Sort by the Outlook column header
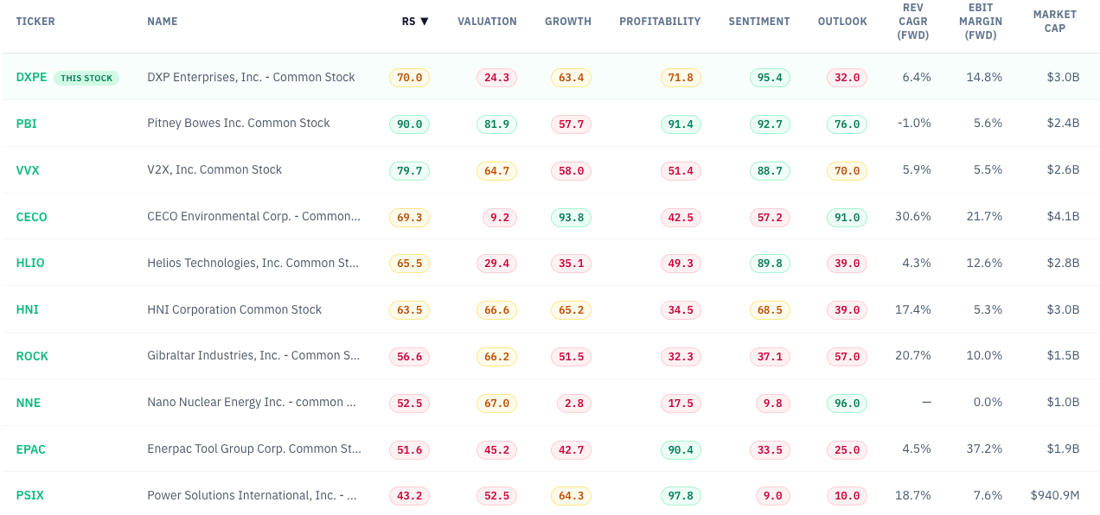The width and height of the screenshot is (1100, 515). 842,22
